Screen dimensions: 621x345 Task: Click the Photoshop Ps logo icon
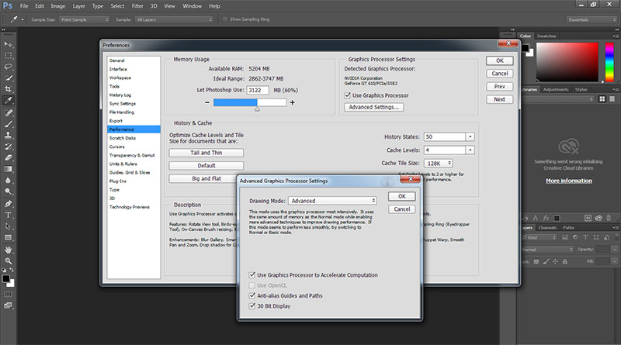click(8, 5)
